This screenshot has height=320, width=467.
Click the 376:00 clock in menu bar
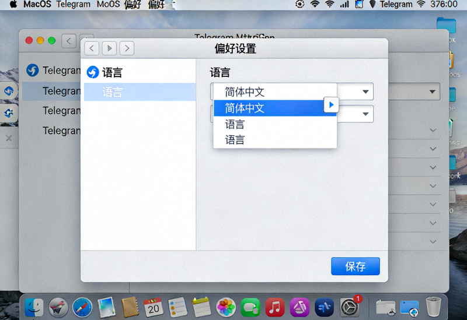tap(444, 4)
